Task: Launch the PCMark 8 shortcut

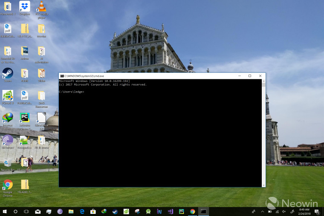Action: (8, 97)
